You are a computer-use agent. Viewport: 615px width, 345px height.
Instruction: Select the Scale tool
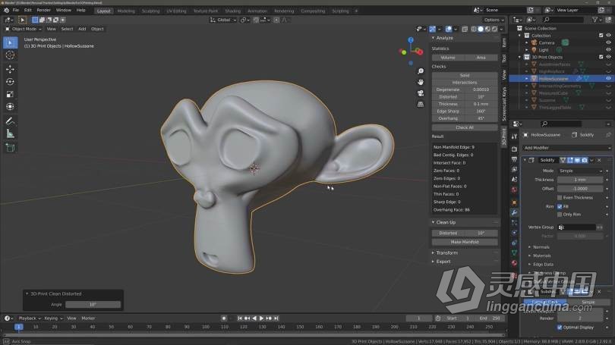point(10,94)
